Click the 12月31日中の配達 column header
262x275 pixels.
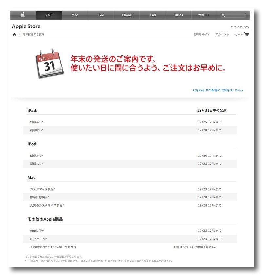click(212, 110)
